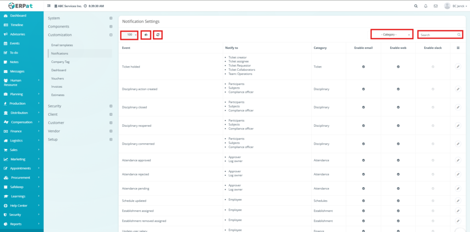Edit the Ticket holded notification
The image size is (470, 232).
click(458, 67)
